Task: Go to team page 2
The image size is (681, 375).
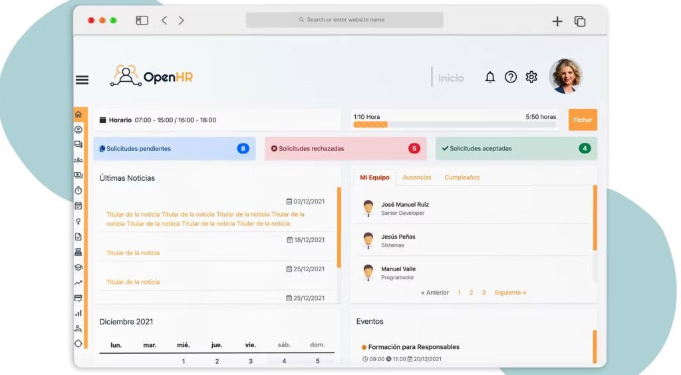Action: [472, 293]
